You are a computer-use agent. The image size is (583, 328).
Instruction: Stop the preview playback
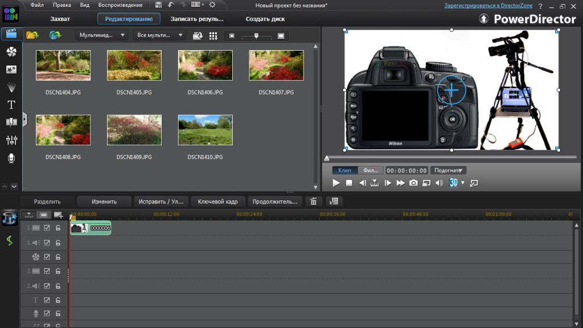click(349, 183)
